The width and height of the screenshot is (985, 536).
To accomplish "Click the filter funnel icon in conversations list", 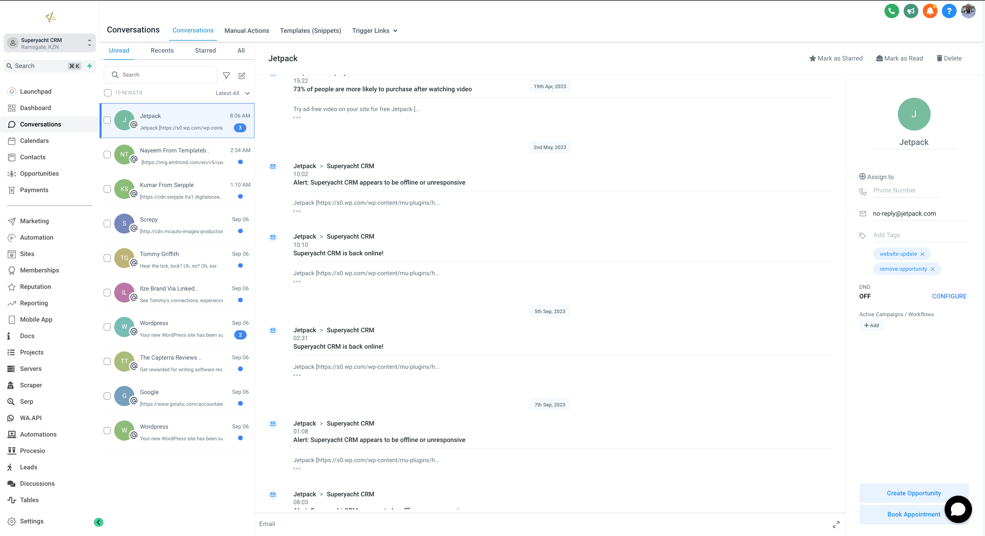I will [226, 75].
